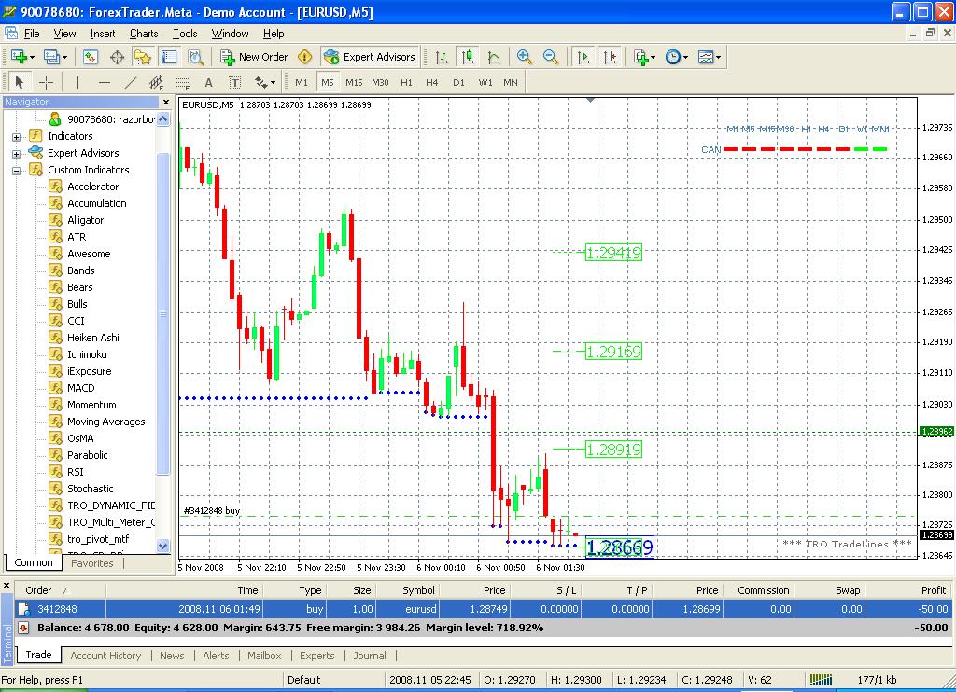Viewport: 956px width, 692px height.
Task: Select the Draw Horizontal Line tool
Action: [x=103, y=82]
